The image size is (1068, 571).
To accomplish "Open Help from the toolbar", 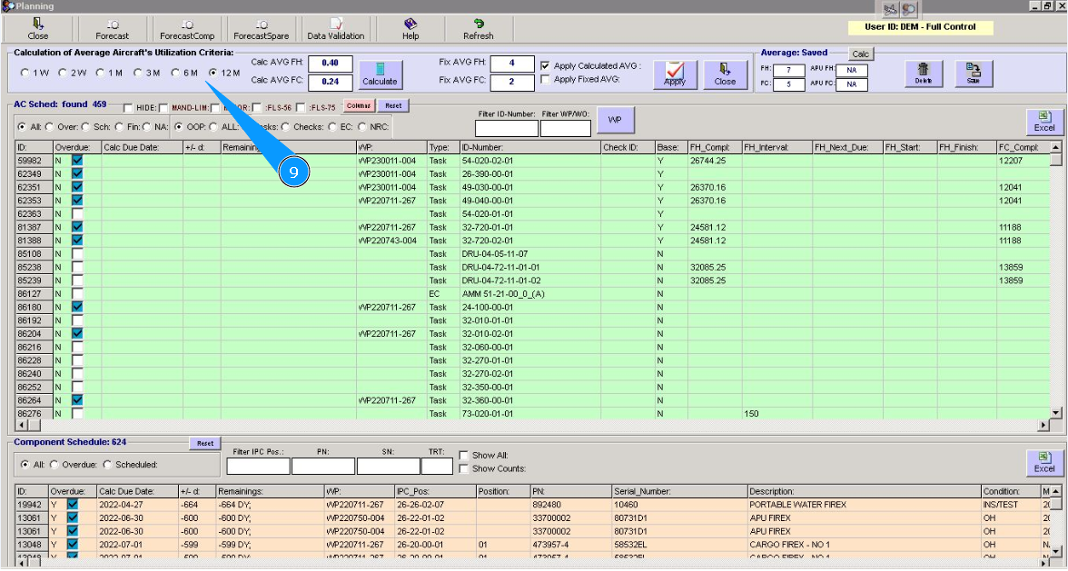I will coord(410,28).
